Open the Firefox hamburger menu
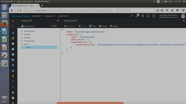Viewport: 186px width, 104px height. (x=183, y=10)
